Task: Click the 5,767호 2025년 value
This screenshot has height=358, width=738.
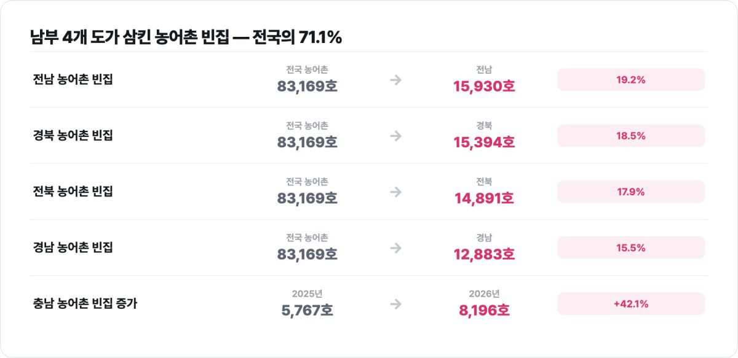Action: (307, 310)
